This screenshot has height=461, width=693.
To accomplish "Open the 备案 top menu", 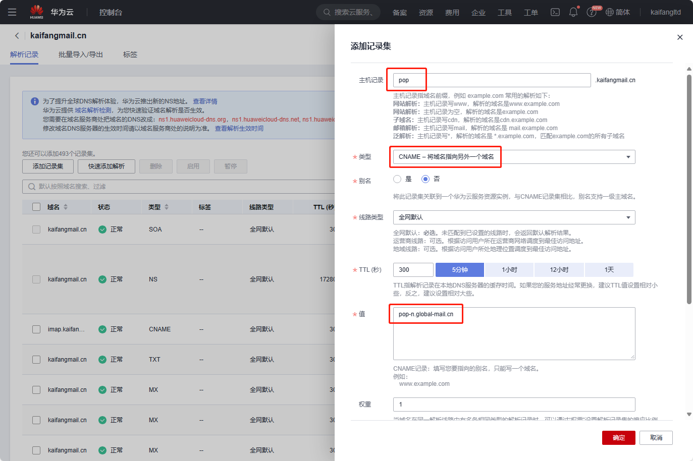I will pyautogui.click(x=400, y=13).
